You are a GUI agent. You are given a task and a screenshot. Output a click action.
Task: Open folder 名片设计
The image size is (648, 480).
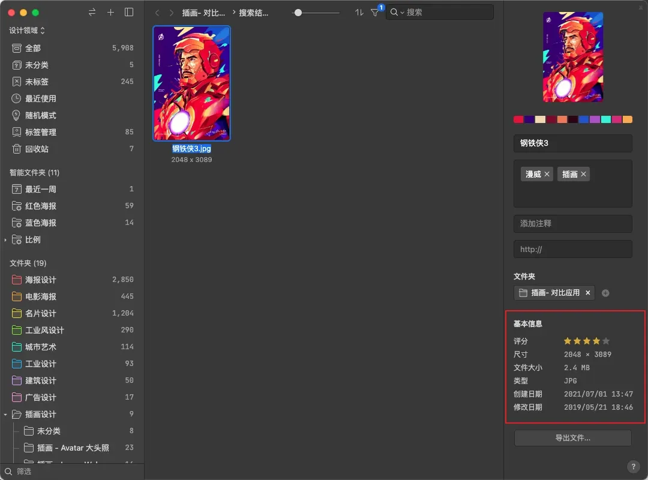click(x=72, y=313)
